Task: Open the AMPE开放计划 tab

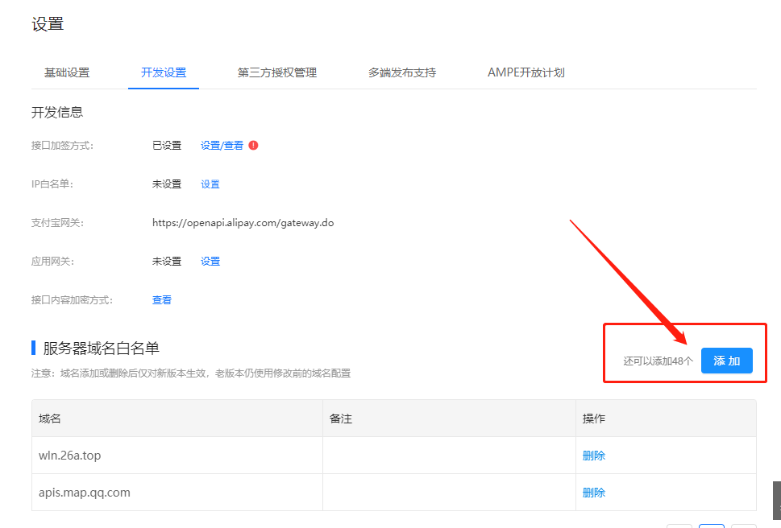Action: coord(526,72)
